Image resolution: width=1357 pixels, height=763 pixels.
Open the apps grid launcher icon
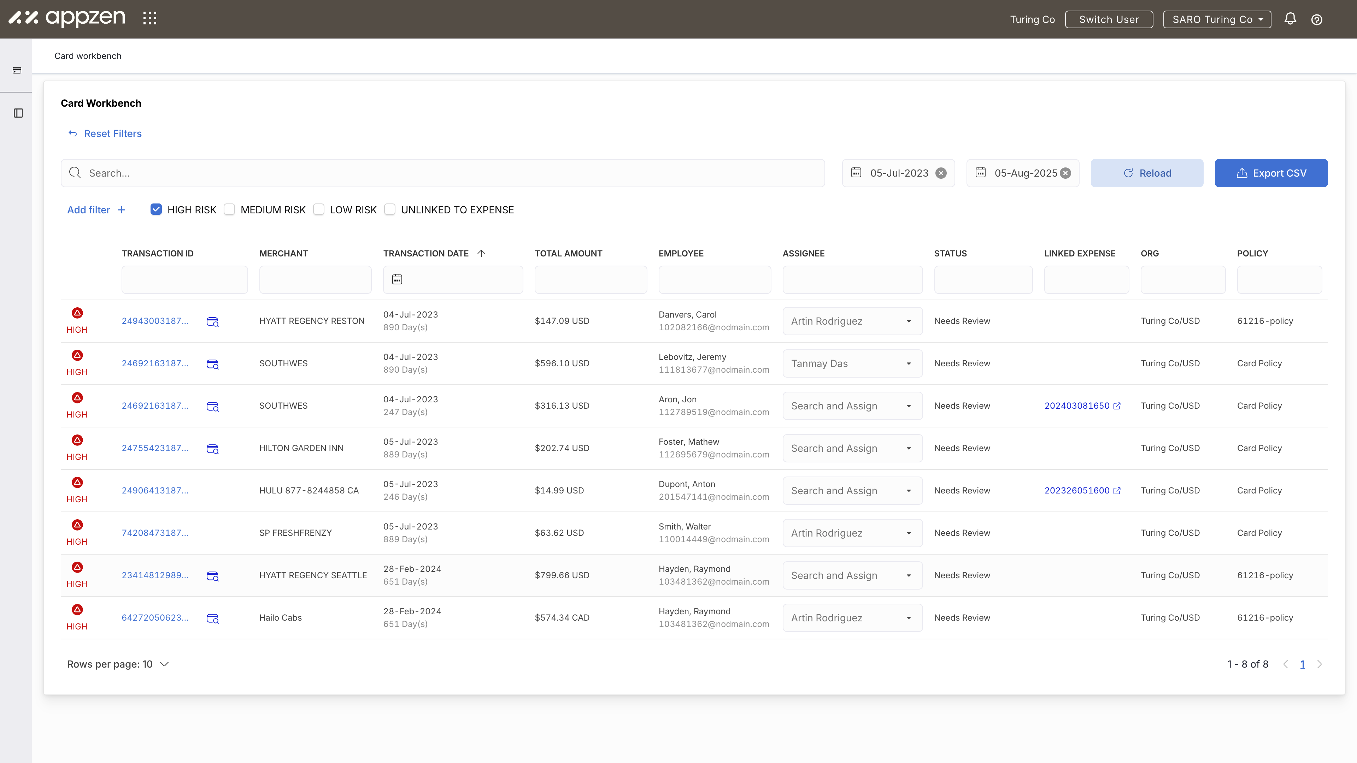(149, 18)
